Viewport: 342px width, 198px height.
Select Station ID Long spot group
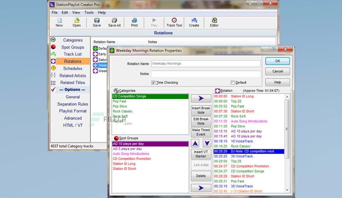pyautogui.click(x=124, y=164)
